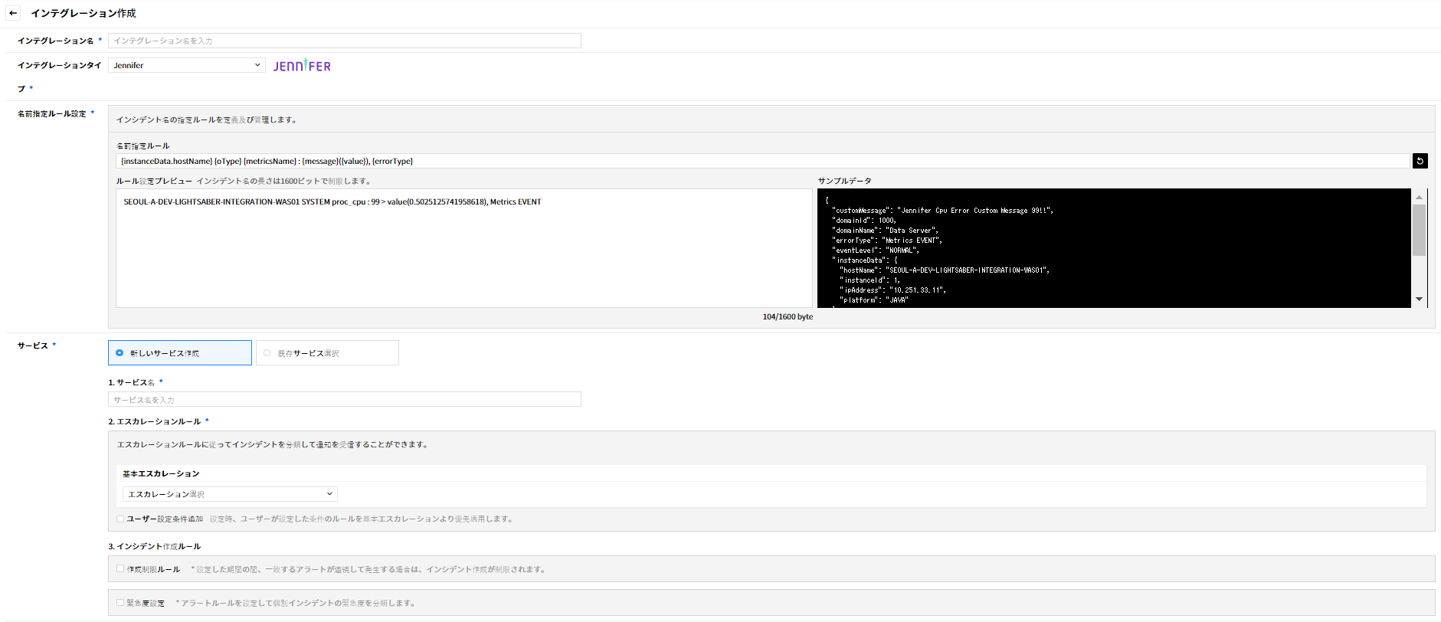
Task: Reset the naming rule with refresh icon
Action: 1420,161
